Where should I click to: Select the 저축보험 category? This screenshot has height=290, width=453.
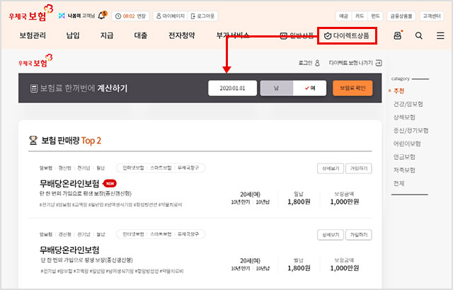click(404, 170)
